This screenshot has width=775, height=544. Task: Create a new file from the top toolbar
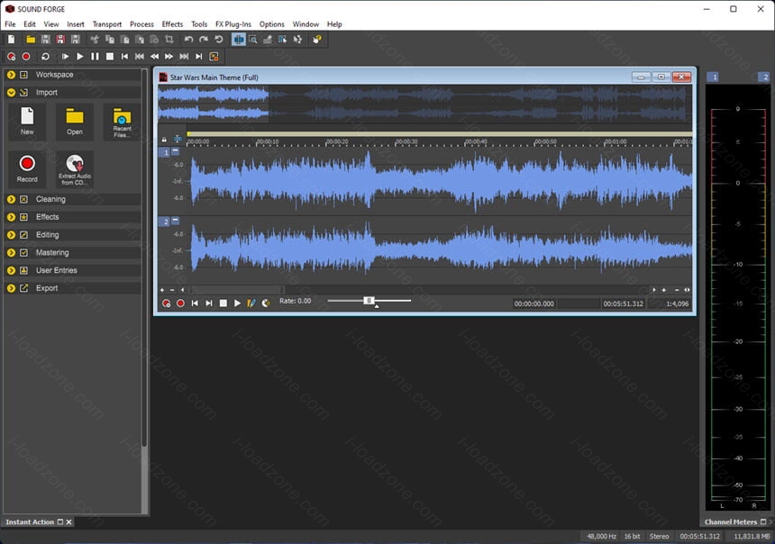tap(12, 40)
